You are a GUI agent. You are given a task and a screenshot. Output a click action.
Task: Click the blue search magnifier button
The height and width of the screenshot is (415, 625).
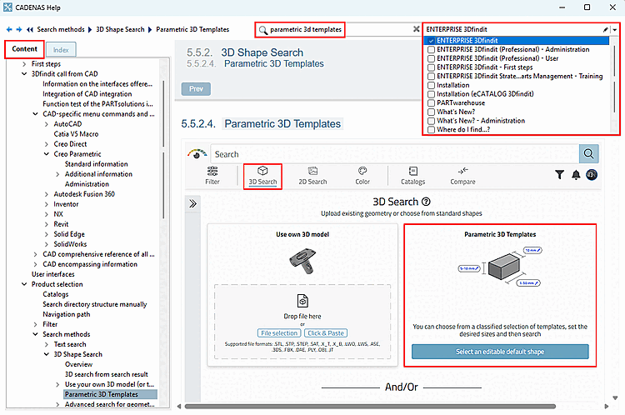pos(588,154)
